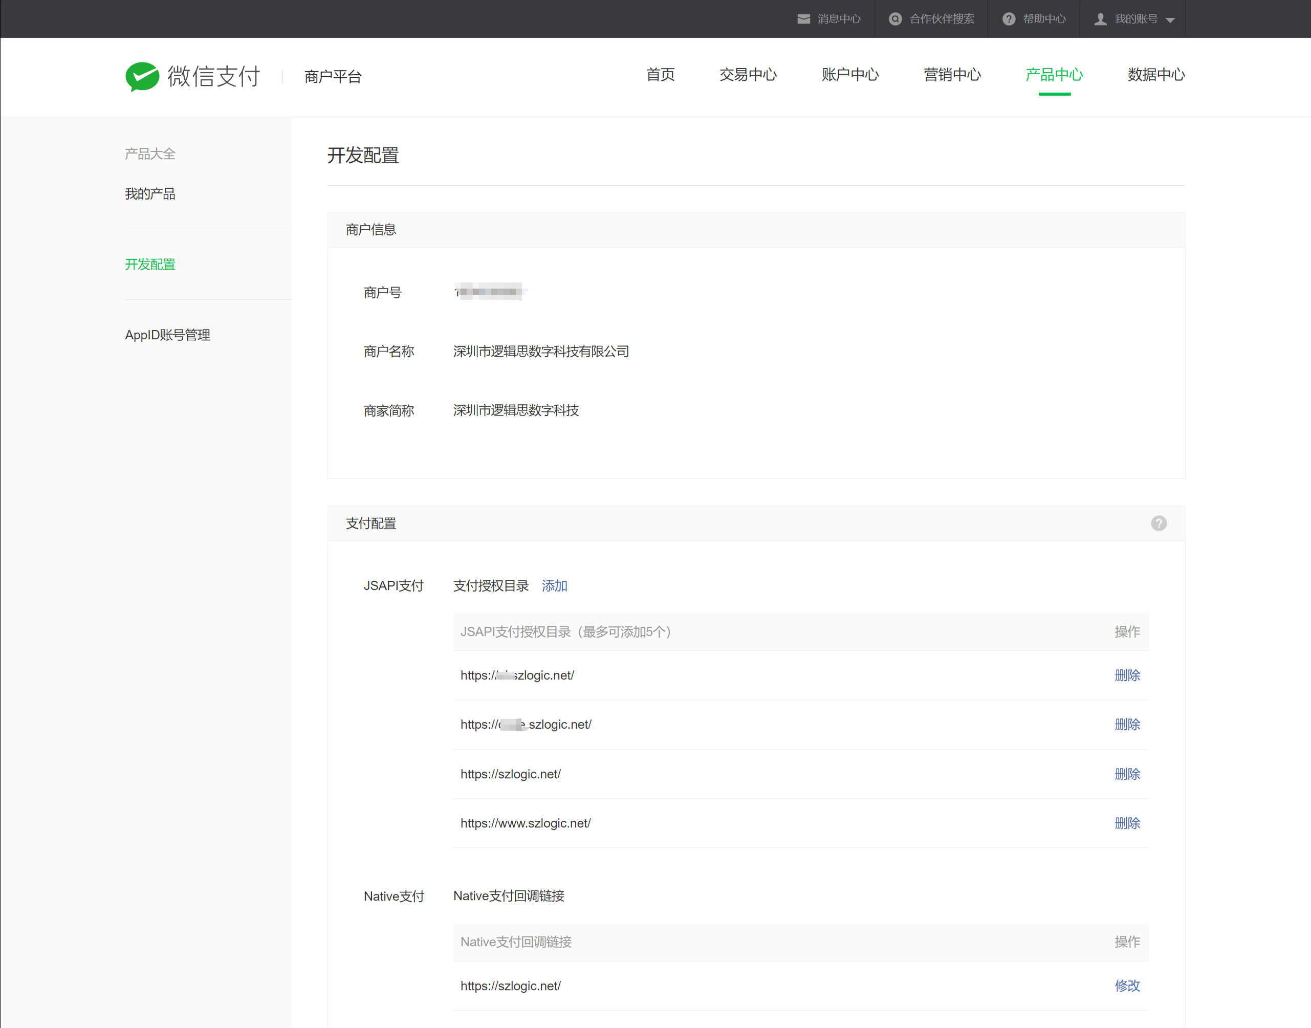Viewport: 1311px width, 1028px height.
Task: Open 合作伙伴搜索 in the top bar
Action: click(942, 19)
